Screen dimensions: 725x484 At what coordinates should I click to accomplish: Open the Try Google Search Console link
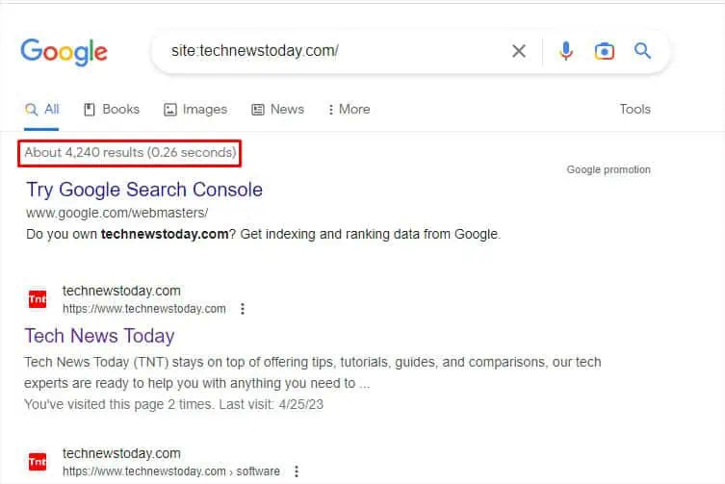coord(144,190)
